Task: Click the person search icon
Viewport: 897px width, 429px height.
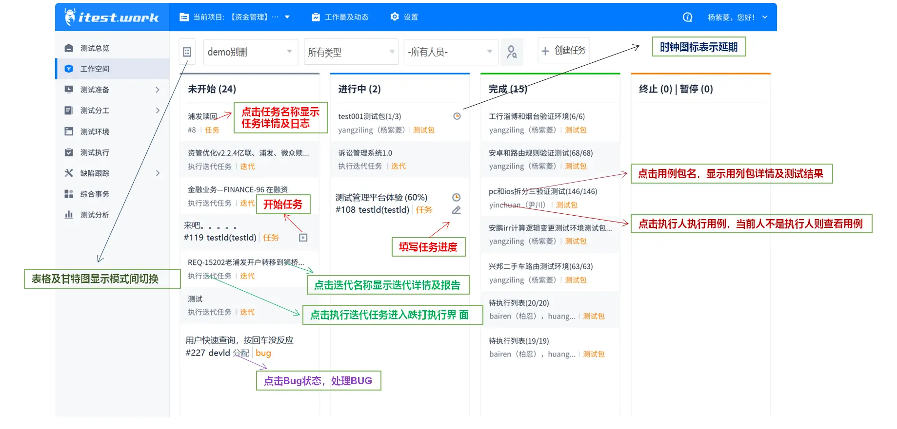Action: [512, 52]
